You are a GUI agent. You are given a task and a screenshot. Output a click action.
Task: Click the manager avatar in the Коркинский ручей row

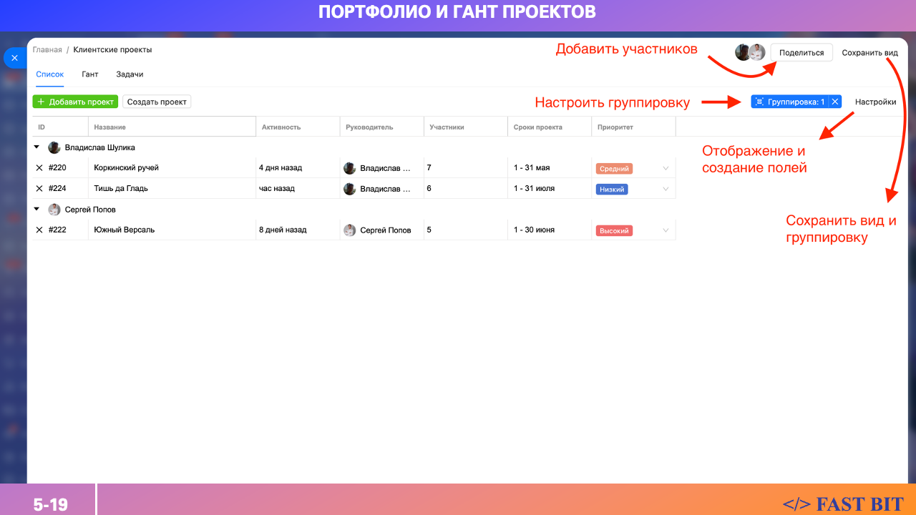click(x=350, y=168)
